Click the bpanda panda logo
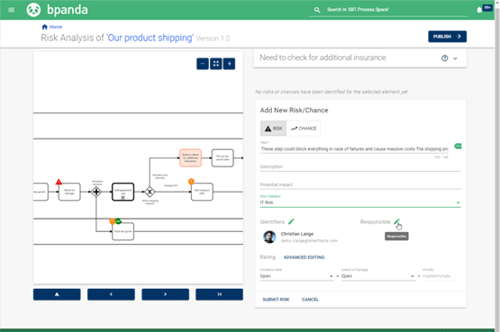The image size is (500, 332). coord(33,10)
